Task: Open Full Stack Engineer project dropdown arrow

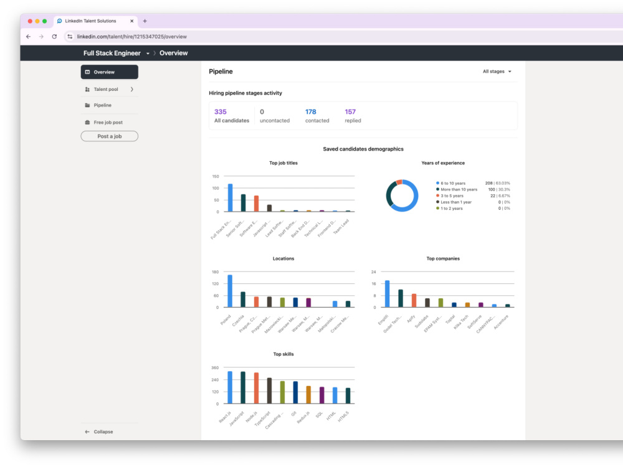Action: pyautogui.click(x=148, y=53)
